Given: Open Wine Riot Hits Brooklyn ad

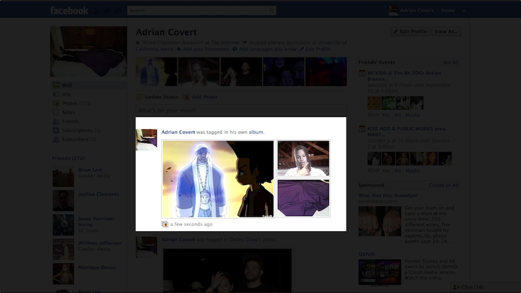Looking at the screenshot, I should 387,196.
